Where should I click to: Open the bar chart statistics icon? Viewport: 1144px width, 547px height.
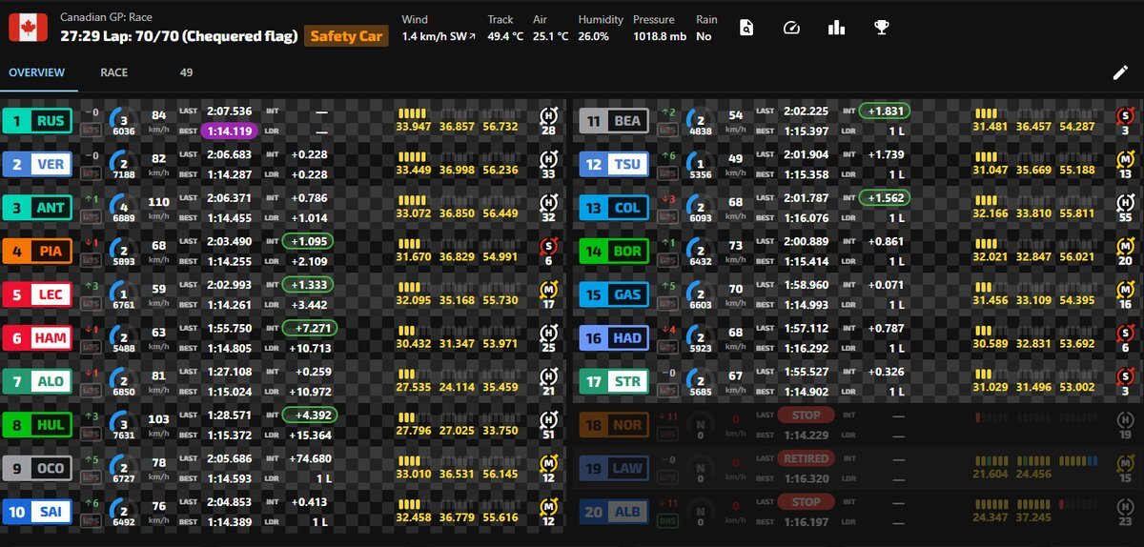pyautogui.click(x=836, y=28)
